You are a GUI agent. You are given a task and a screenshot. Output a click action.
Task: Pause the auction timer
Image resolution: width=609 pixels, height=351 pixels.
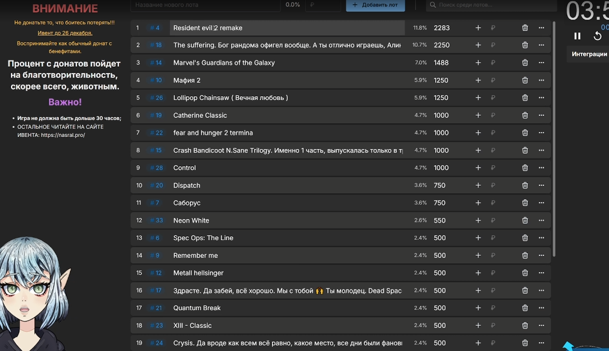pos(578,36)
